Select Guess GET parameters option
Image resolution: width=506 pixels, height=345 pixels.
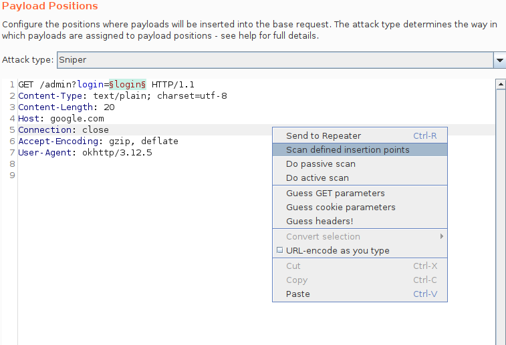click(360, 194)
